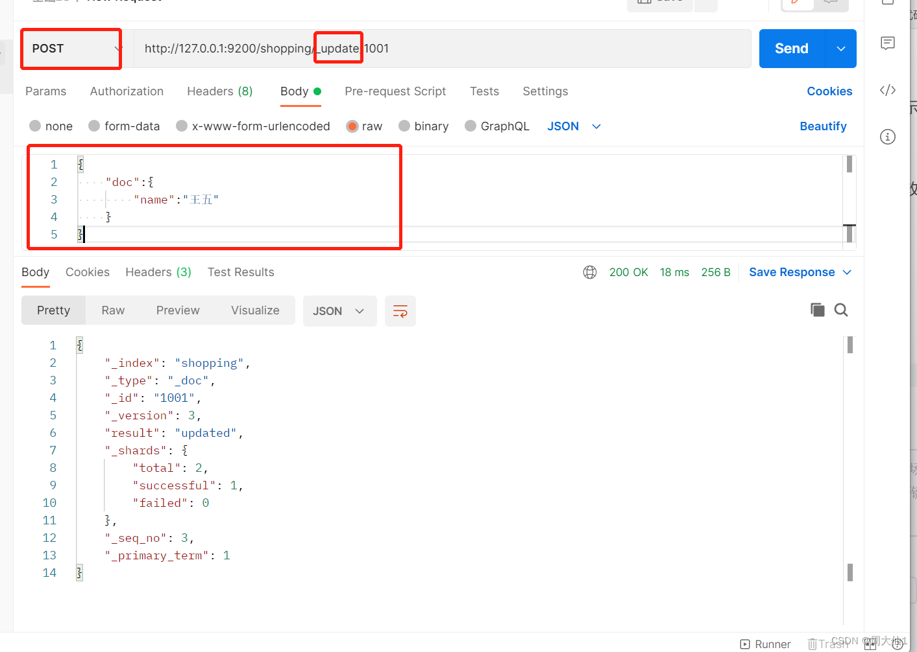Click the "_index": "shopping" line
The image size is (917, 652).
tap(178, 363)
